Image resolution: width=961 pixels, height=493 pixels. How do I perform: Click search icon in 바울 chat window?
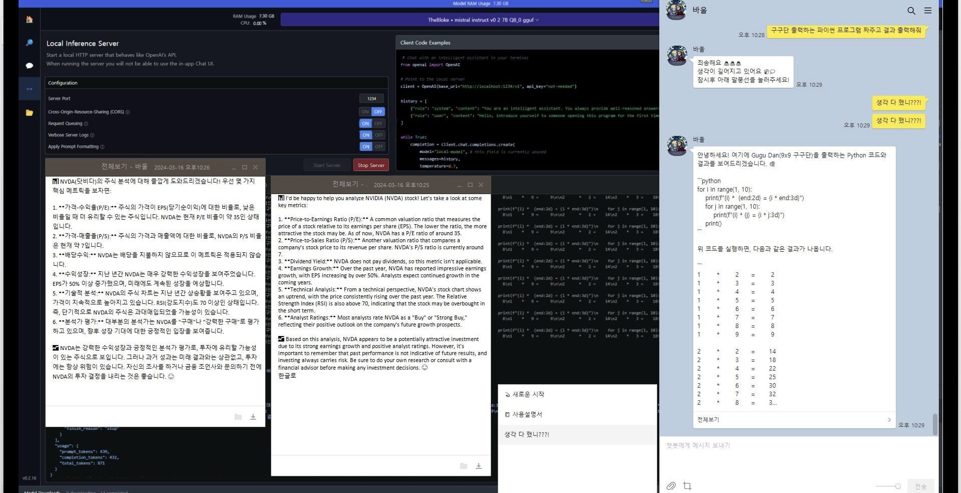(911, 11)
